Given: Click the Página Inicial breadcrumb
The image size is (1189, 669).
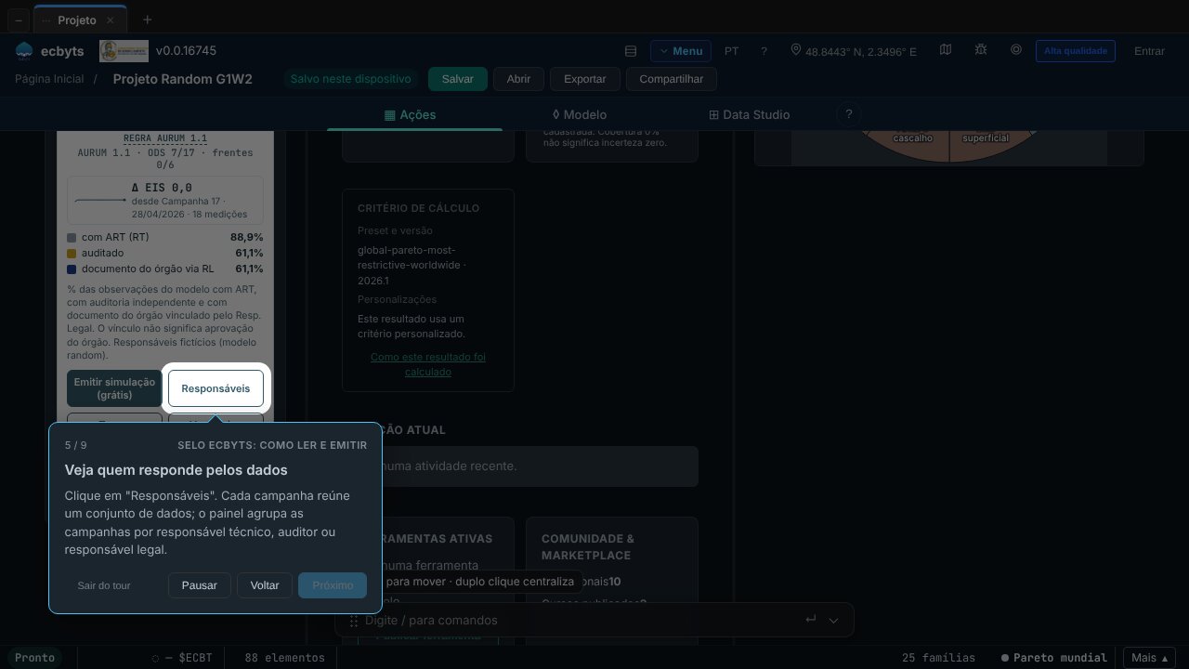Looking at the screenshot, I should click(49, 79).
